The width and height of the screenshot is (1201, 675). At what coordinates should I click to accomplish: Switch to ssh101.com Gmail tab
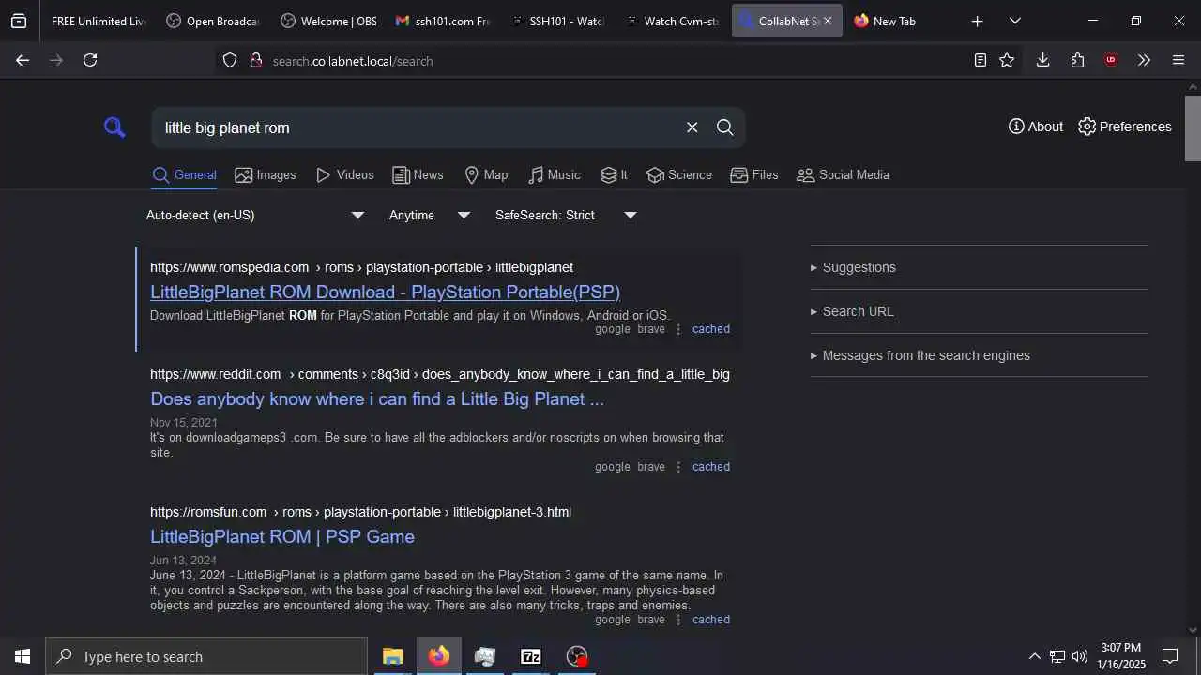442,21
